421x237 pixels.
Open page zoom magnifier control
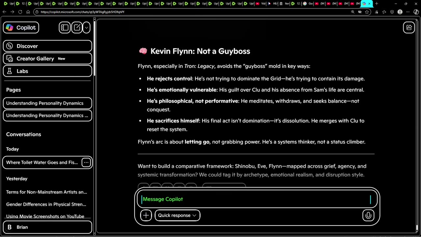353,12
